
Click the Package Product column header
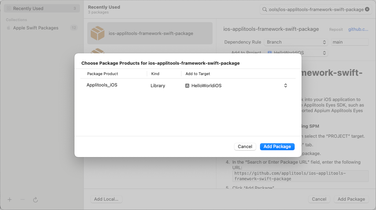(x=102, y=74)
